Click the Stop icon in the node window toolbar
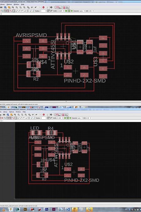Screen dimensions: 141x212 [x=44, y=115]
